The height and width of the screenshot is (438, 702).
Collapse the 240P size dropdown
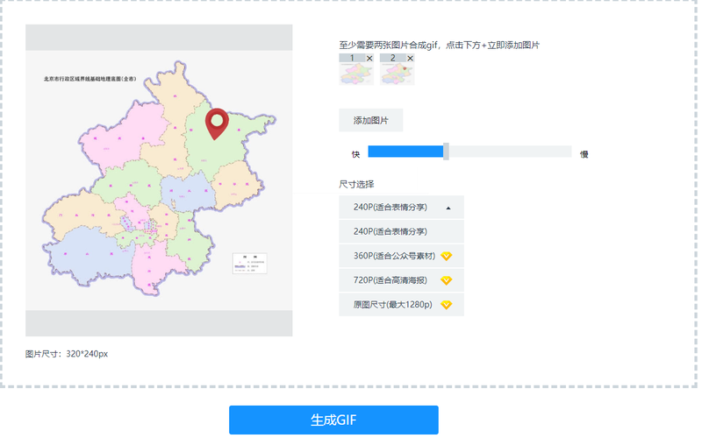coord(401,207)
